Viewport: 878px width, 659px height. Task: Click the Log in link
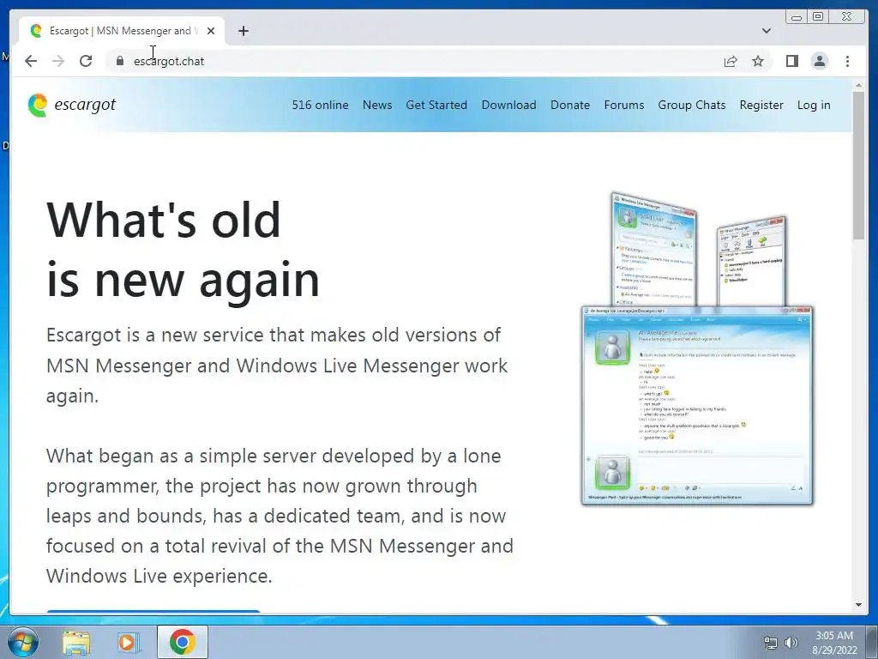814,105
